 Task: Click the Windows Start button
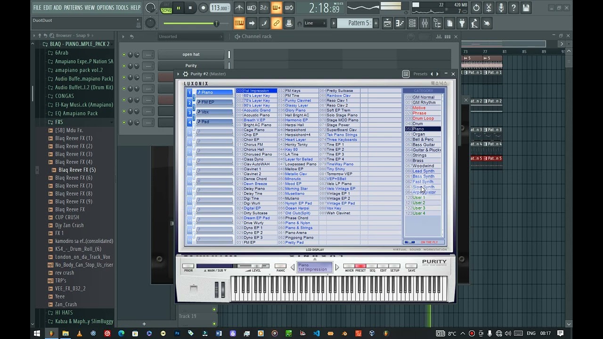(x=37, y=333)
